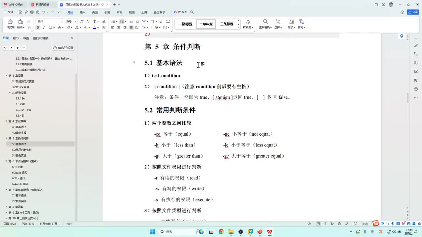Apply the 三级标题 heading style
Screen dimensions: 422x237
[227, 24]
